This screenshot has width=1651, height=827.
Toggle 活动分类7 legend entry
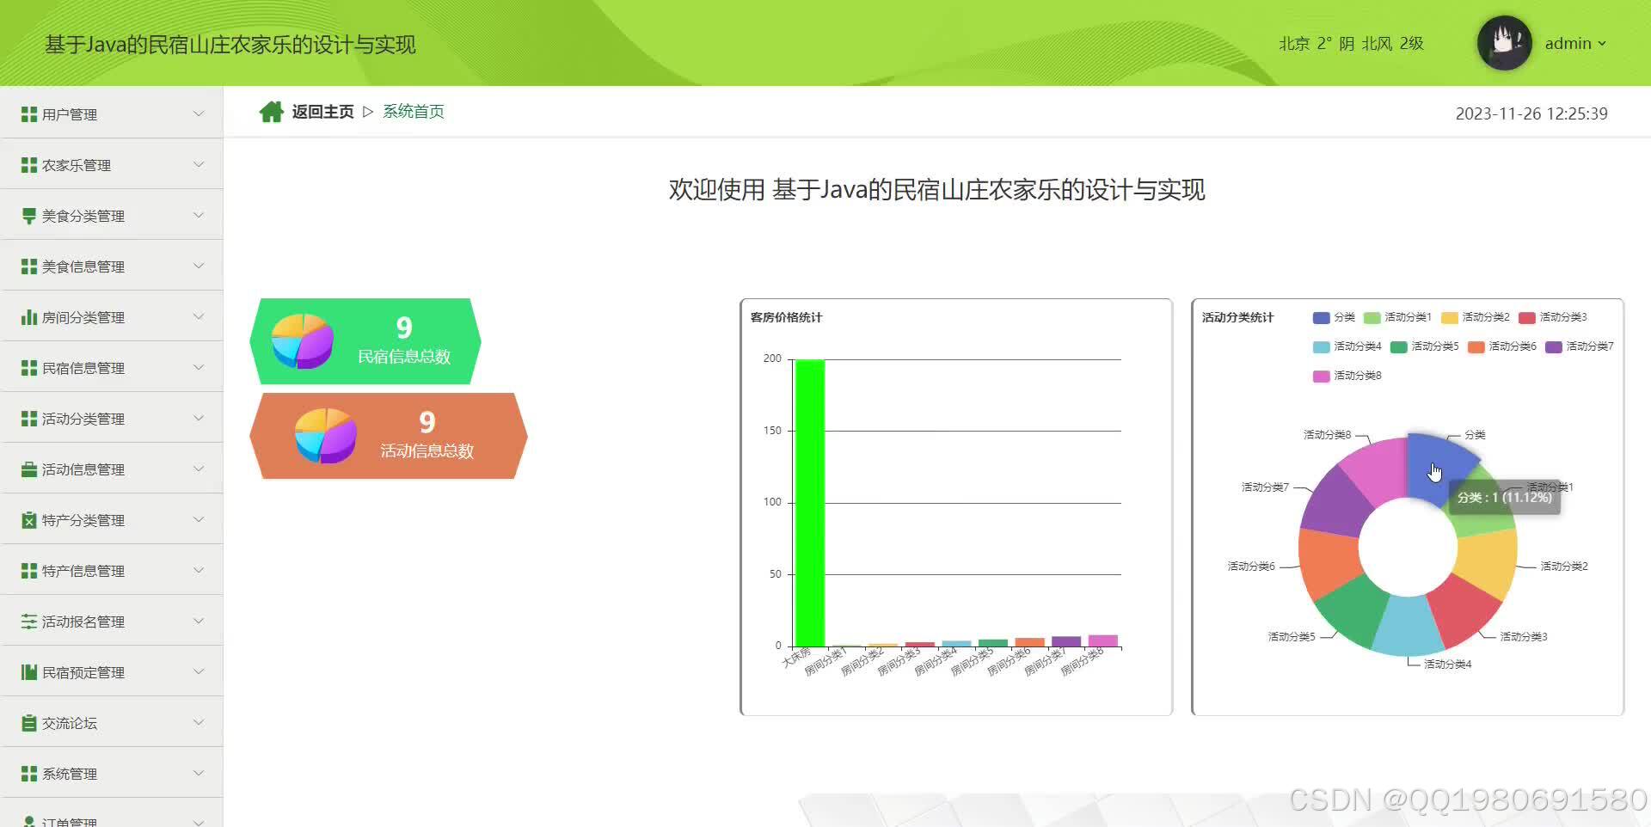pyautogui.click(x=1579, y=346)
